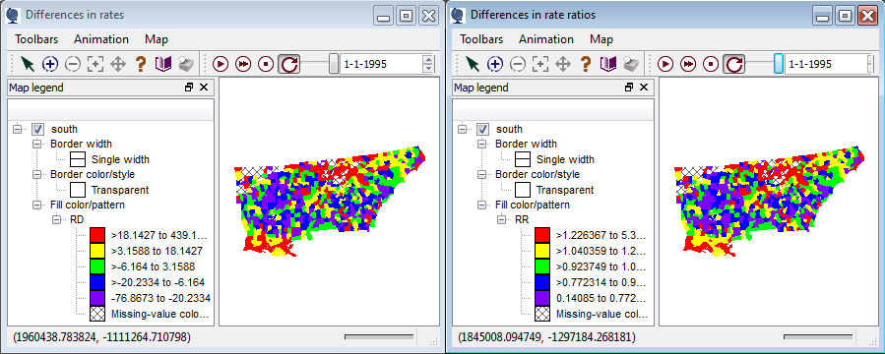Collapse the RD node in the legend tree

pyautogui.click(x=57, y=220)
